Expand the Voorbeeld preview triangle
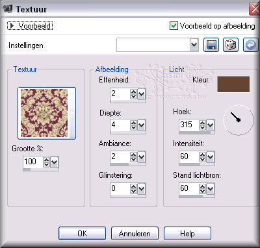This screenshot has height=248, width=260. pyautogui.click(x=12, y=26)
